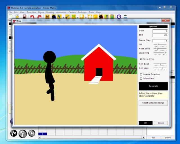Image resolution: width=180 pixels, height=144 pixels.
Task: Click the Open file toolbar icon
Action: tap(17, 17)
